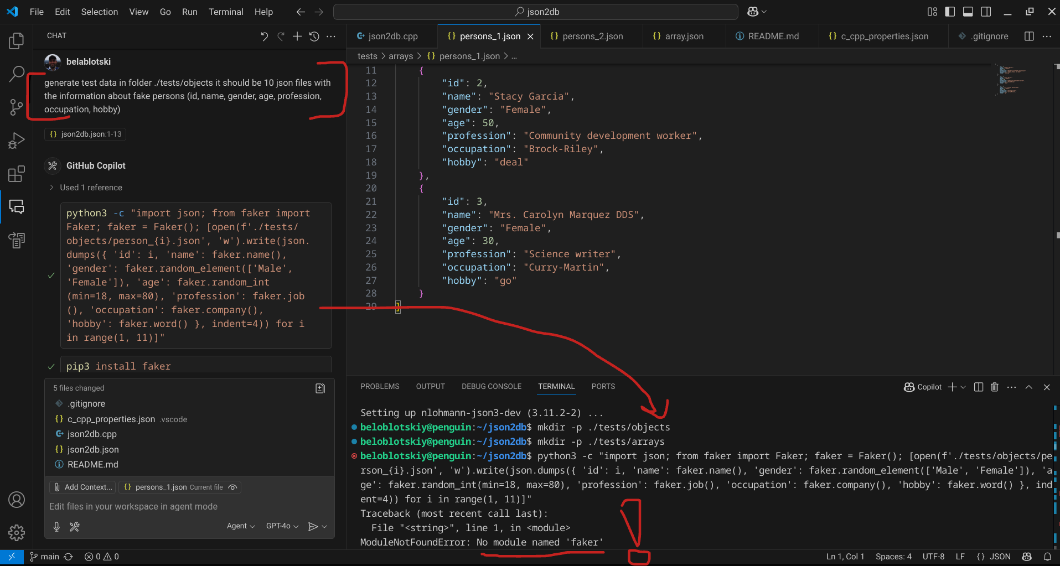
Task: Open the Chat view in activity bar
Action: coord(17,207)
